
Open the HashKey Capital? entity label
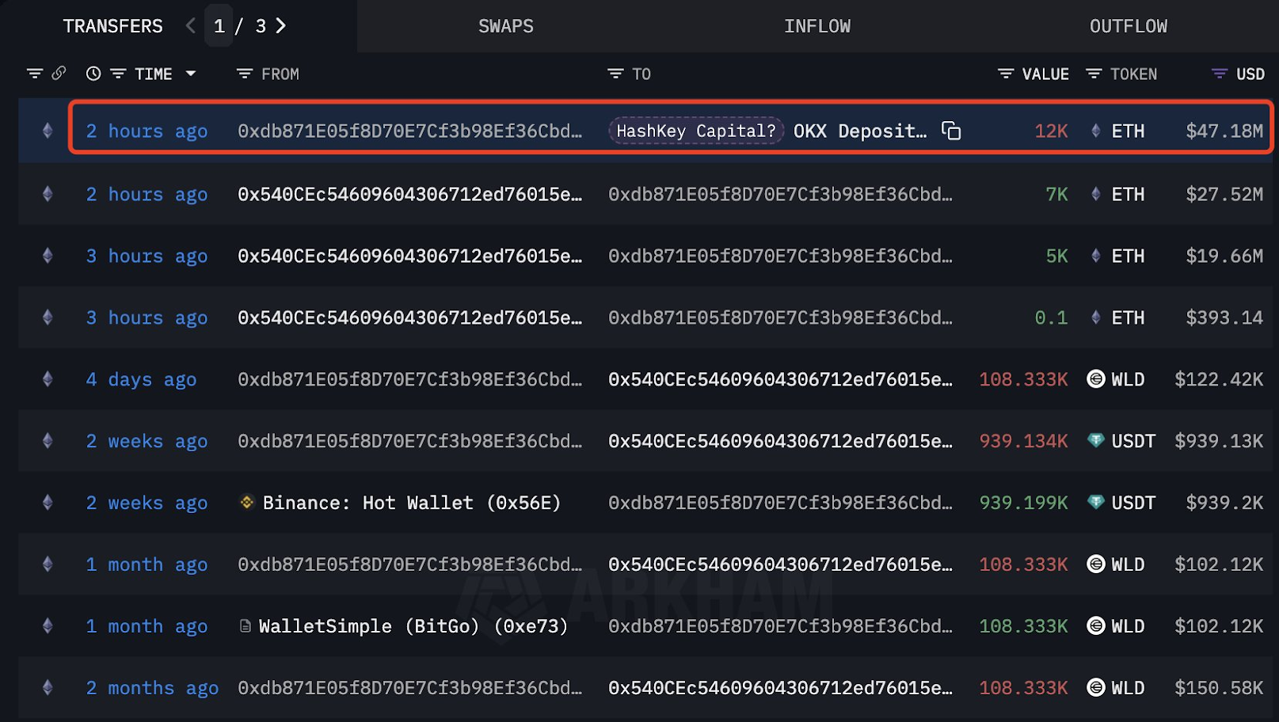[x=695, y=131]
